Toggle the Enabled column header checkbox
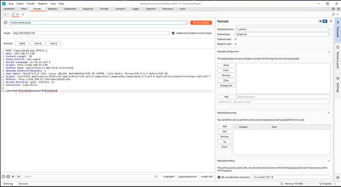 pos(236,127)
